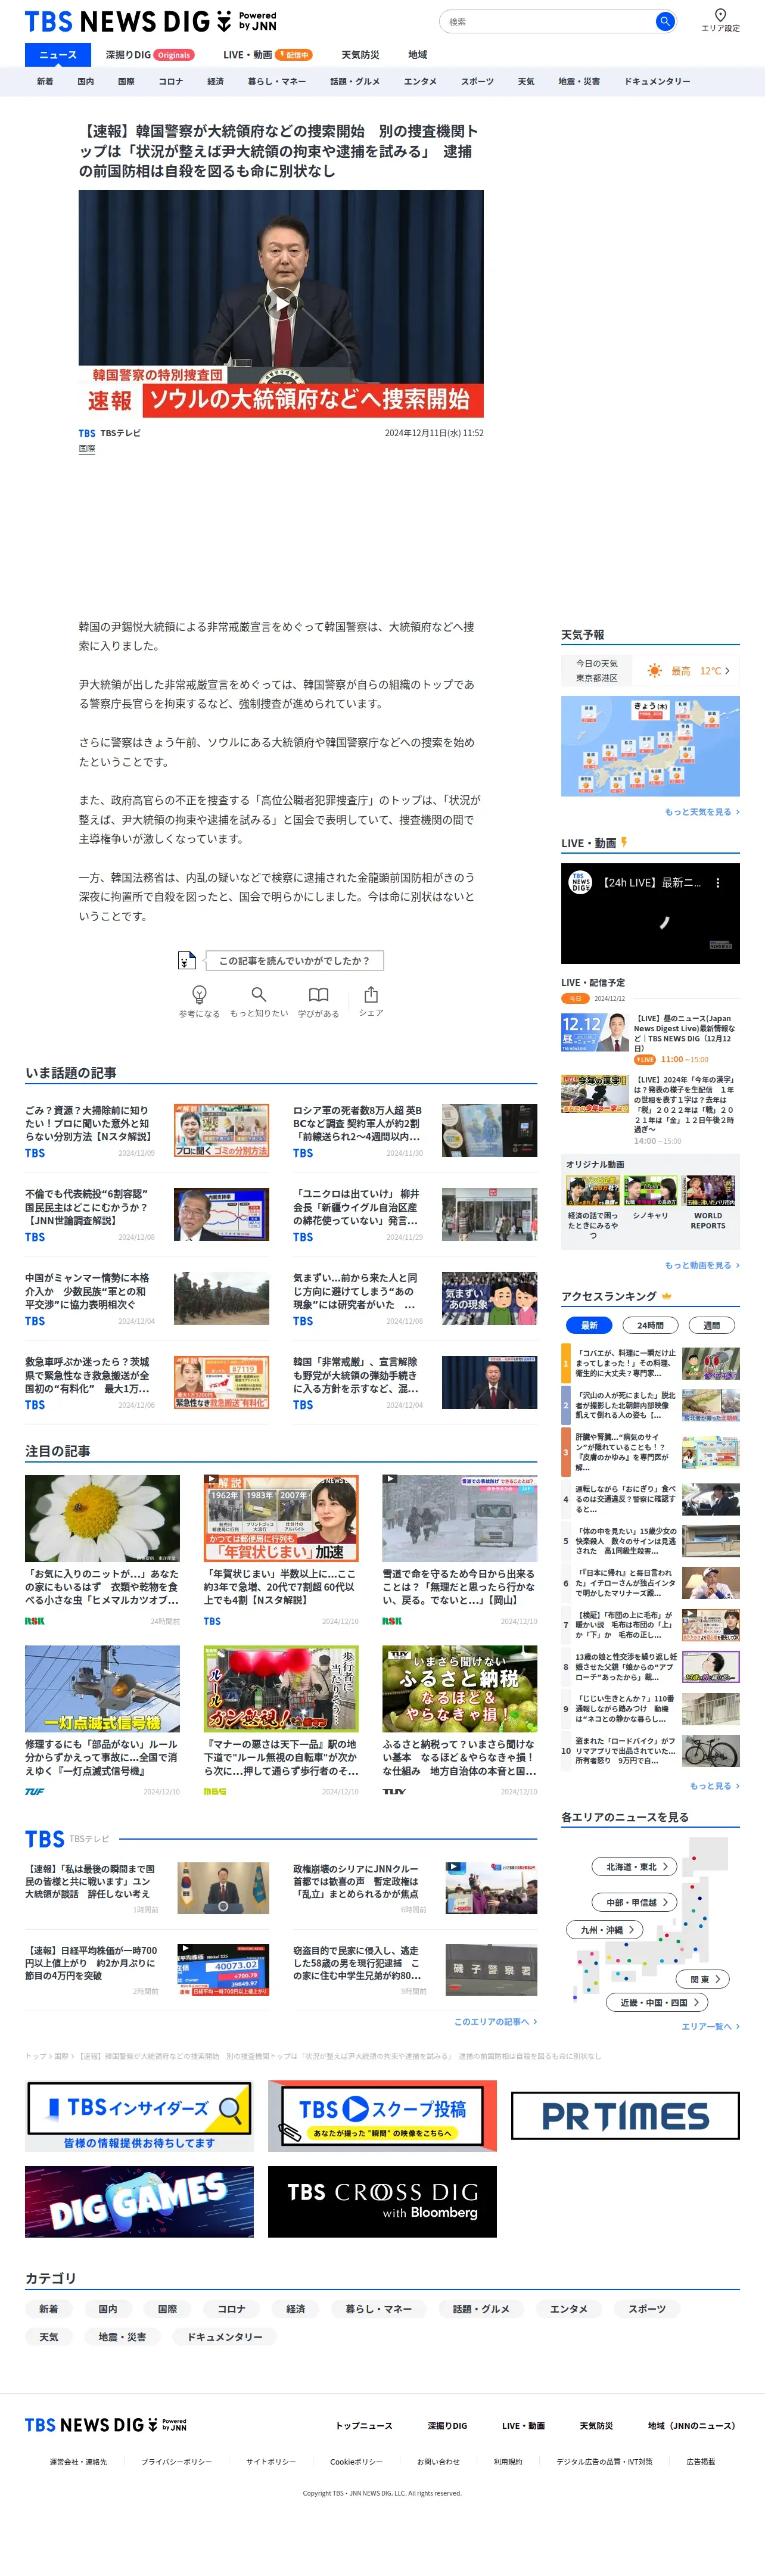Screen dimensions: 765x2576
Task: Select the 週間 ranking filter
Action: tap(712, 1325)
